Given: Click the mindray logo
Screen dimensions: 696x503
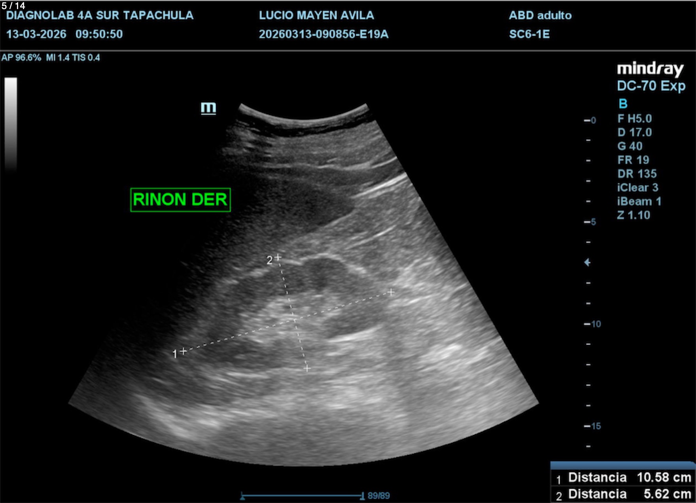Looking at the screenshot, I should click(x=650, y=69).
